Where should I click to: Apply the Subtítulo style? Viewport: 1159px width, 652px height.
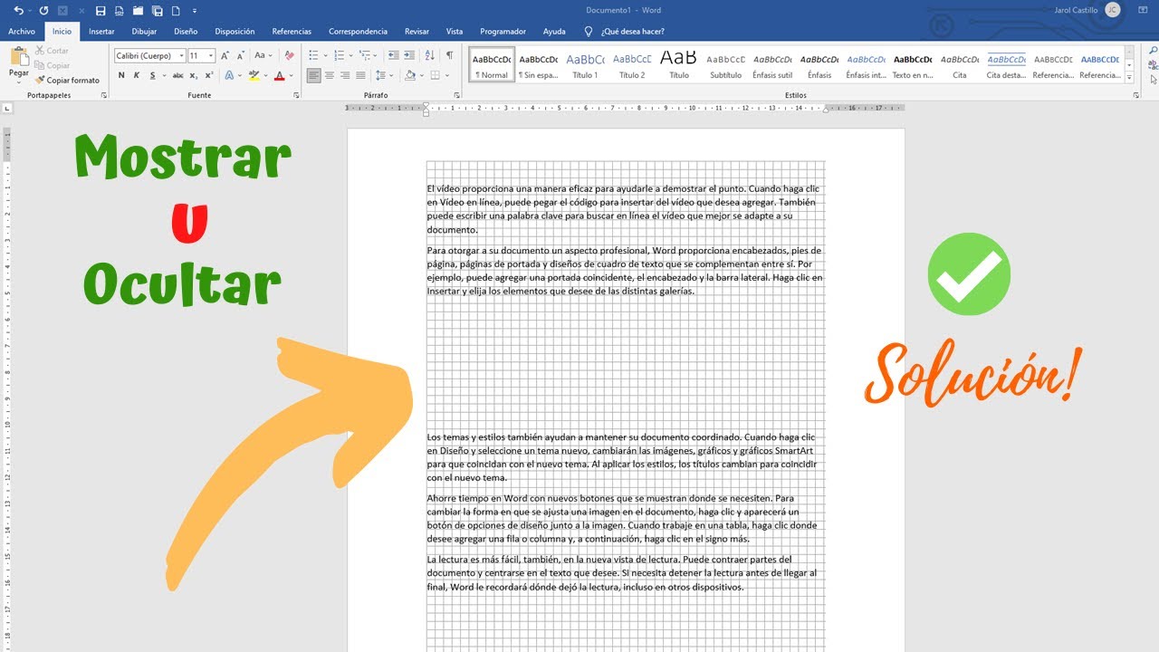pos(725,65)
